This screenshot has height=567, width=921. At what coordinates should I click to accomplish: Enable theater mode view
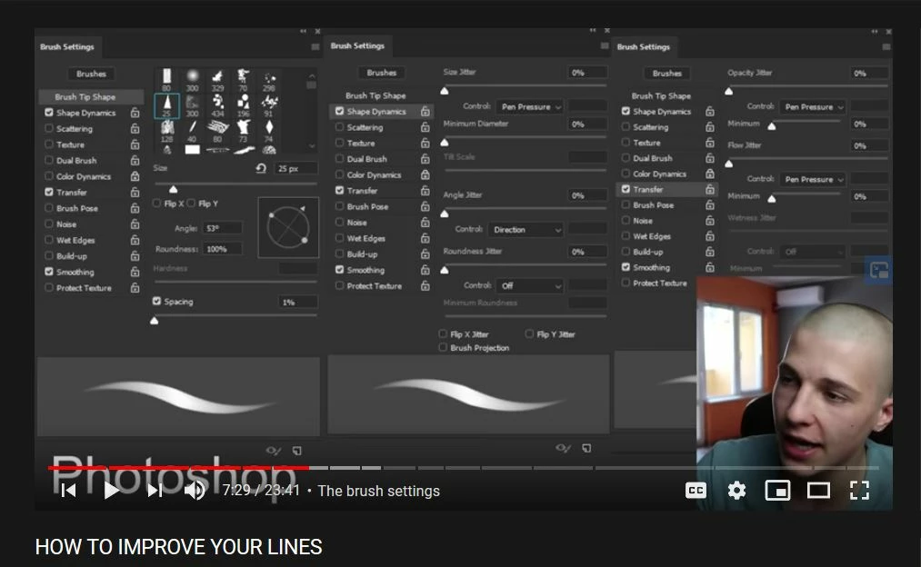point(818,490)
